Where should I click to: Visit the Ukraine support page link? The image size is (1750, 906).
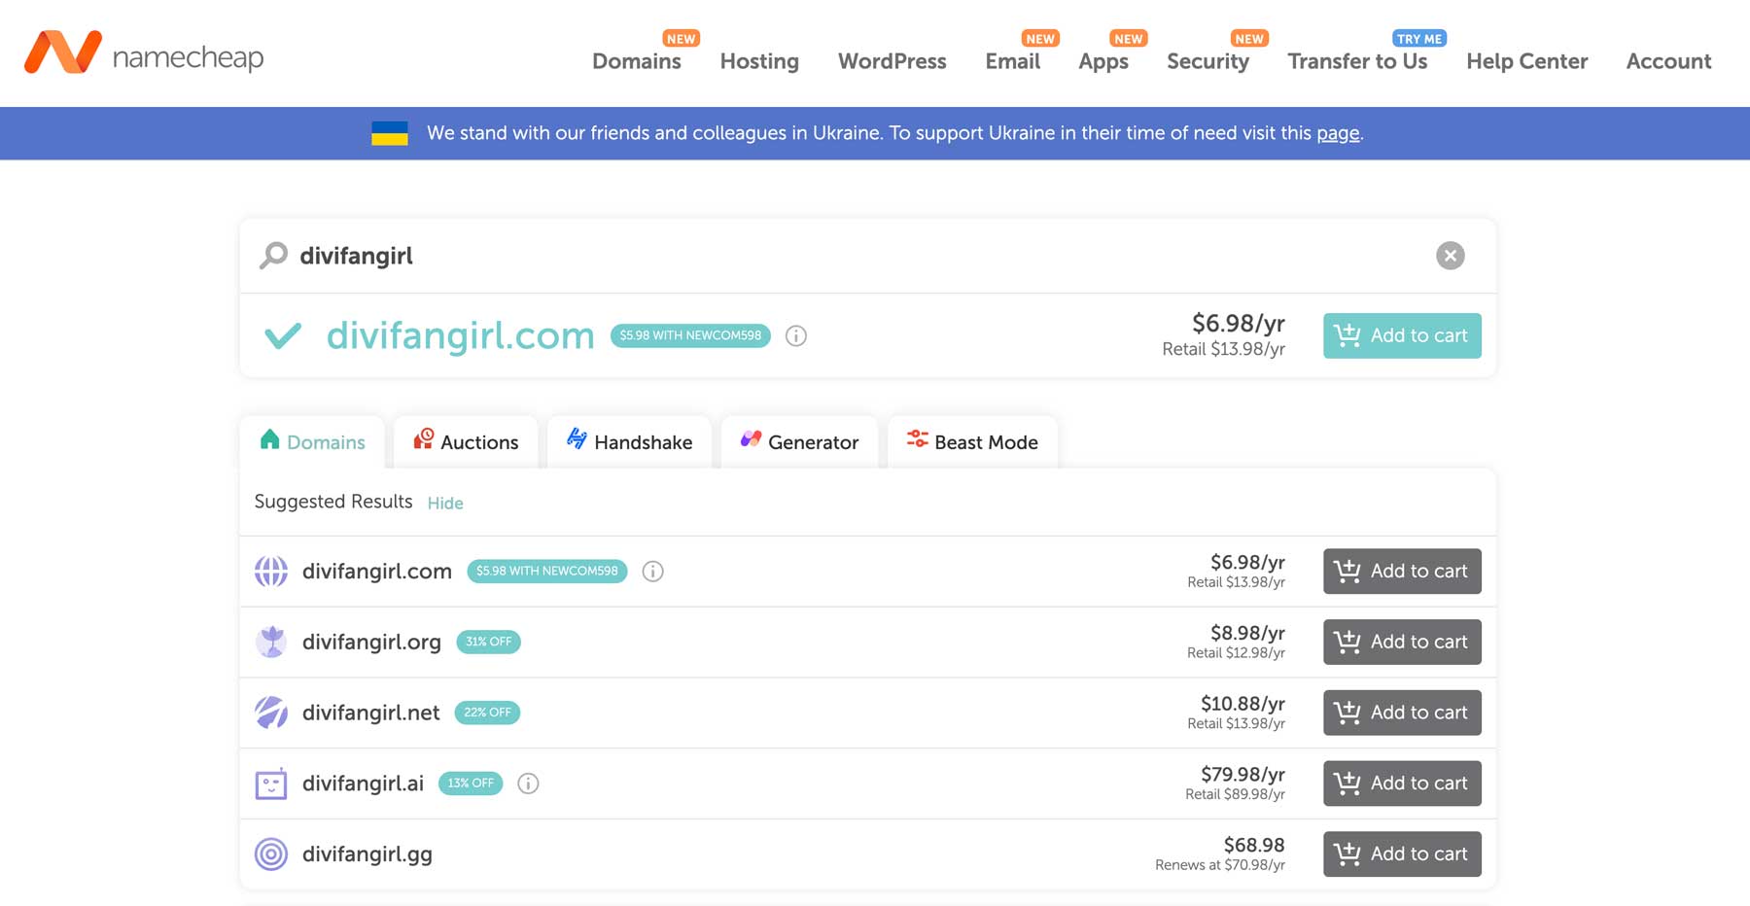click(1339, 133)
